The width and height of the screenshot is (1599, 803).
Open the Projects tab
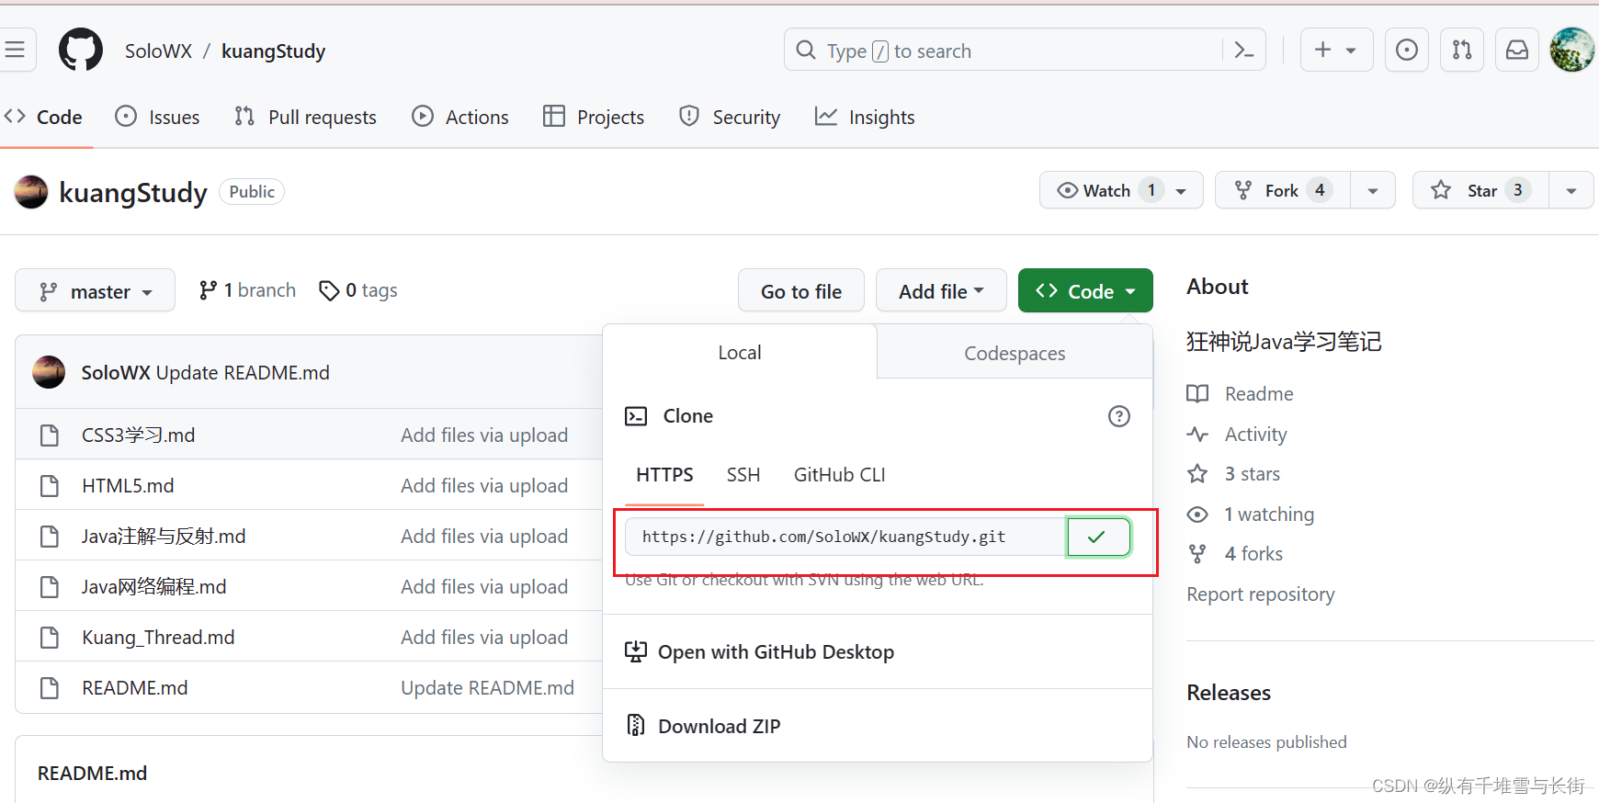point(594,118)
